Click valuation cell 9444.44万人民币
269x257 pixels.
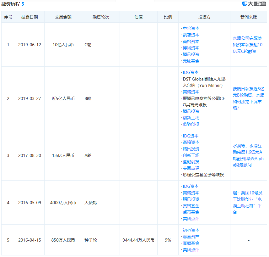click(x=138, y=240)
